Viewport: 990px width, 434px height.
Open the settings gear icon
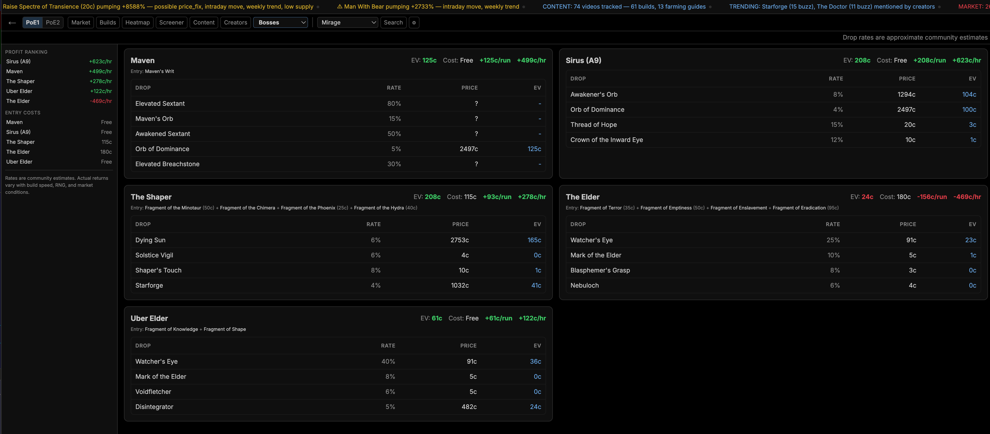tap(414, 23)
